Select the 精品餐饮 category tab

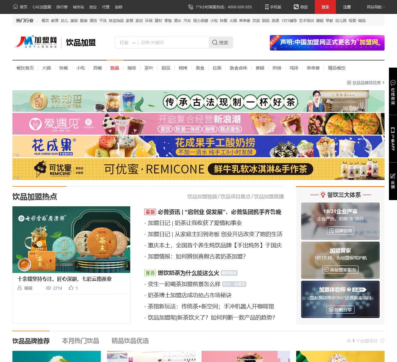[x=337, y=68]
